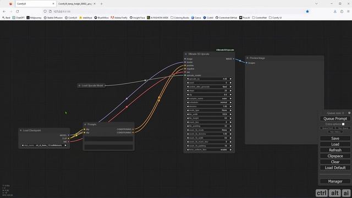352x198 pixels.
Task: Click the top CONDITIONING output socket on Prompts
Action: tap(133, 129)
